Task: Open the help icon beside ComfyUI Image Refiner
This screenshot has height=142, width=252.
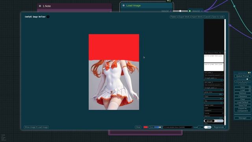Action: [x=48, y=17]
